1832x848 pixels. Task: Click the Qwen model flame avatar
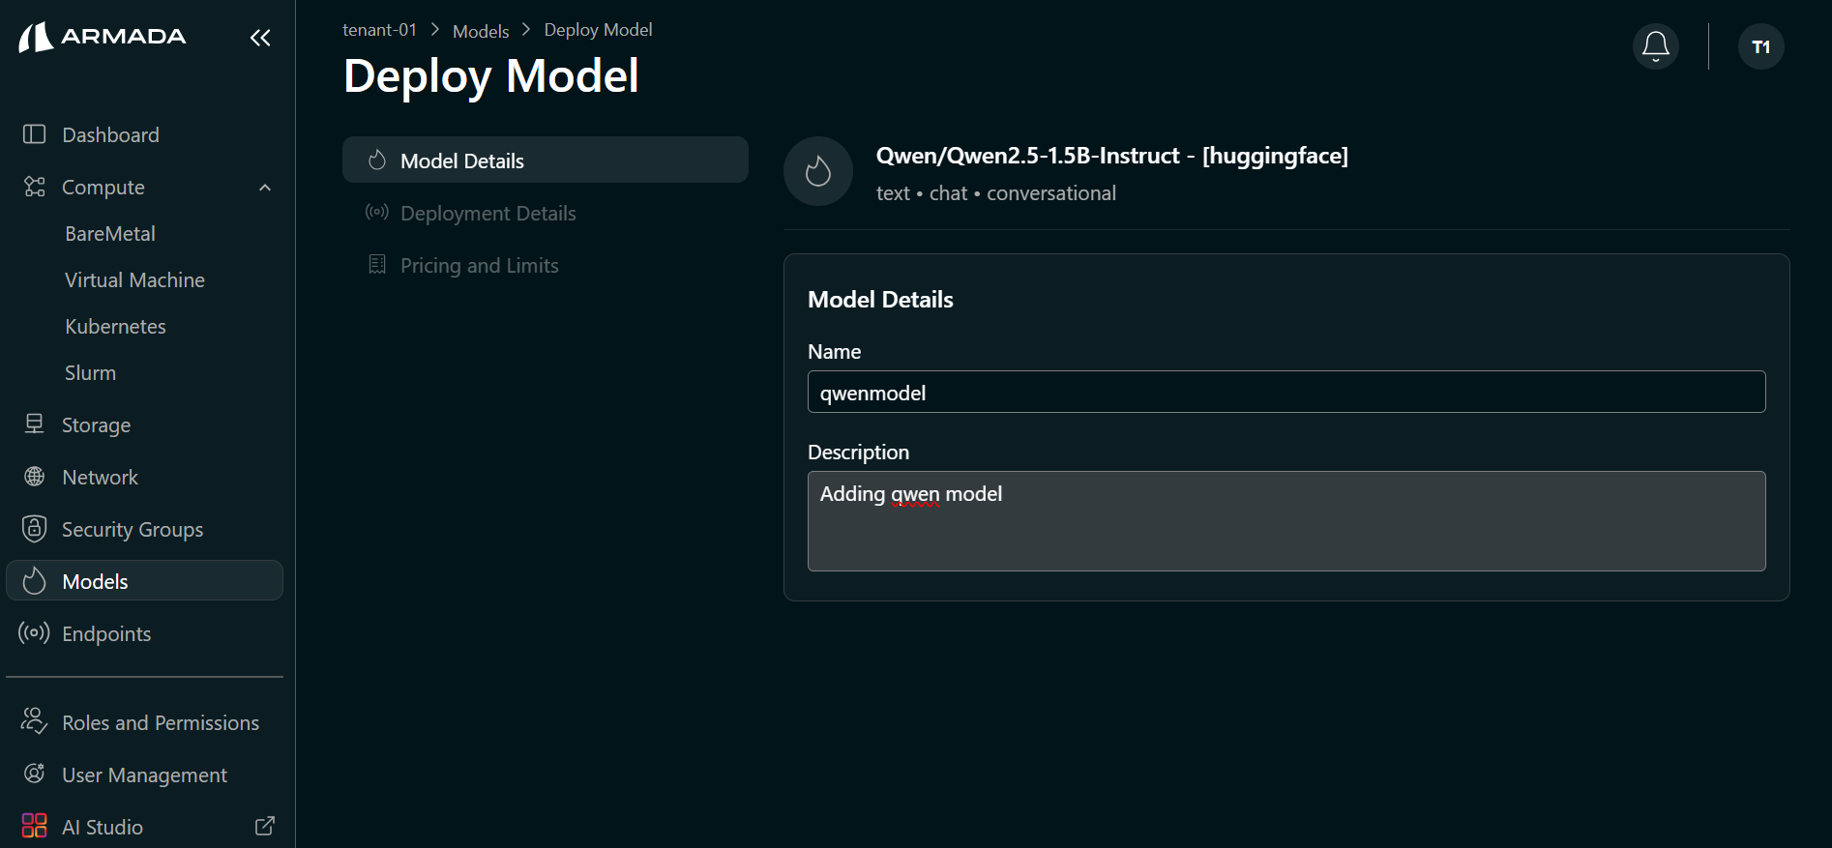818,171
